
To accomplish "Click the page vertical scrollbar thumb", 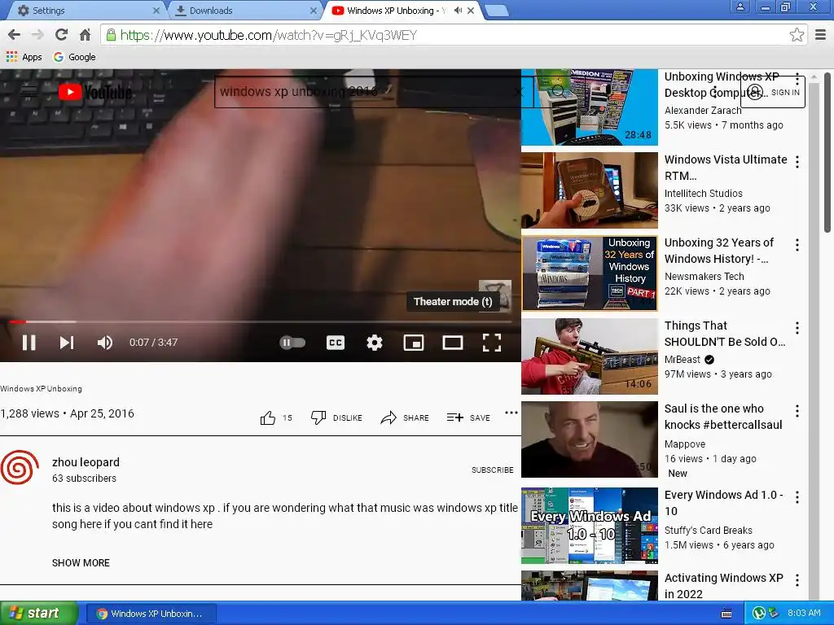I will point(827,152).
